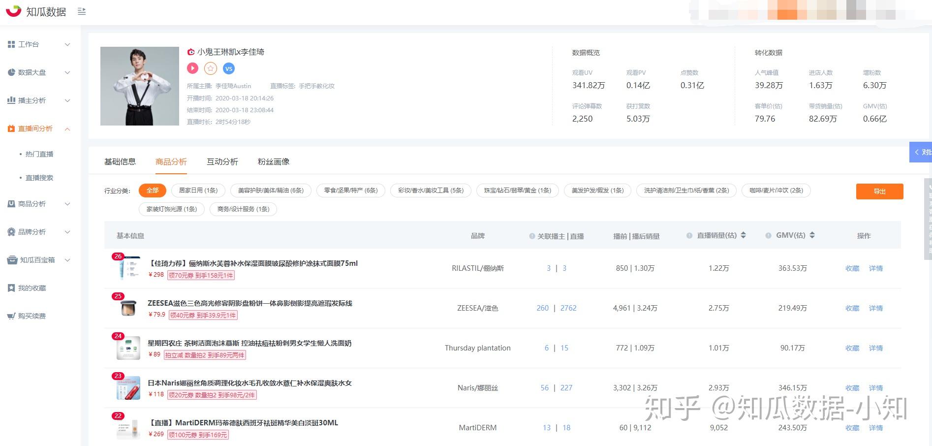Open 星期四农庄 cleanser product thumbnail
This screenshot has width=932, height=446.
pos(128,348)
